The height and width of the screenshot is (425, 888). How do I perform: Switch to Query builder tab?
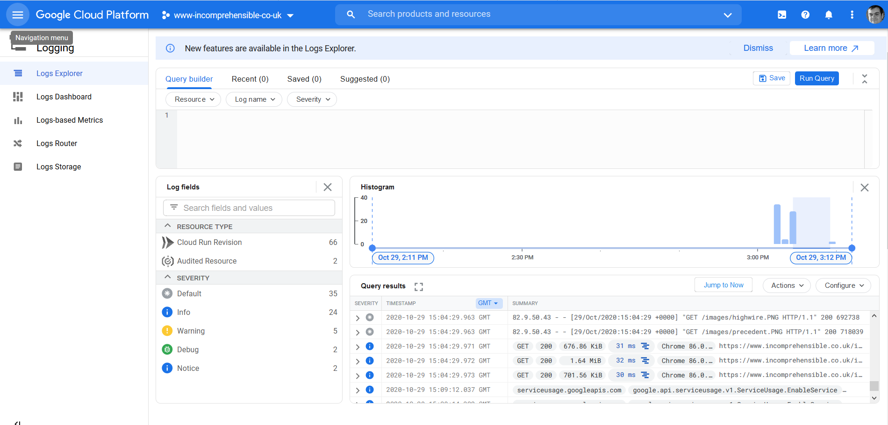coord(189,79)
